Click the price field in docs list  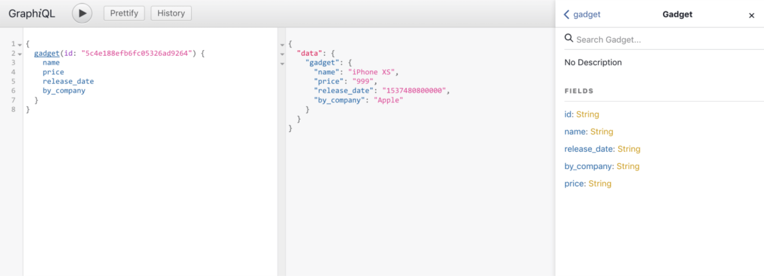tap(574, 184)
